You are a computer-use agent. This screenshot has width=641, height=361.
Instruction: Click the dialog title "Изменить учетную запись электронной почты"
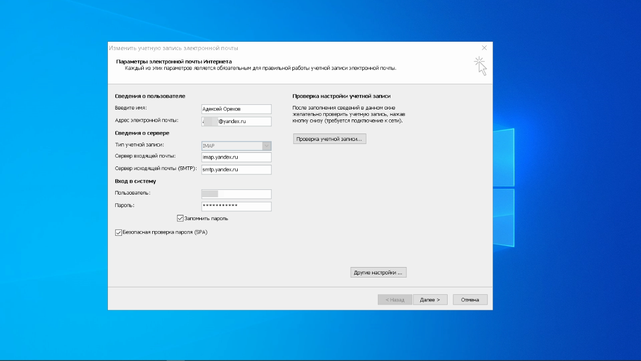(174, 48)
